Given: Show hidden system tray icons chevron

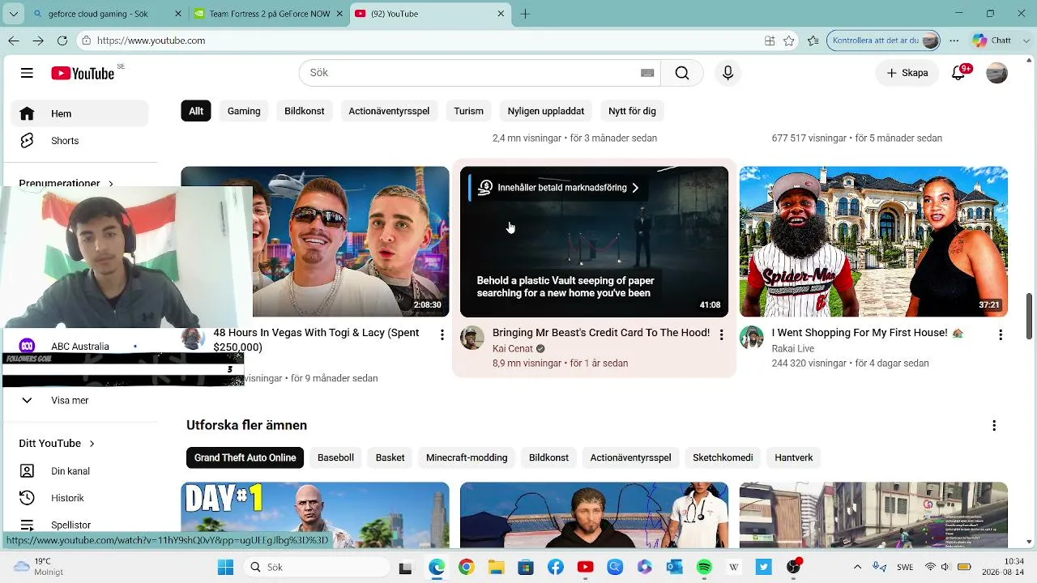Looking at the screenshot, I should click(857, 567).
